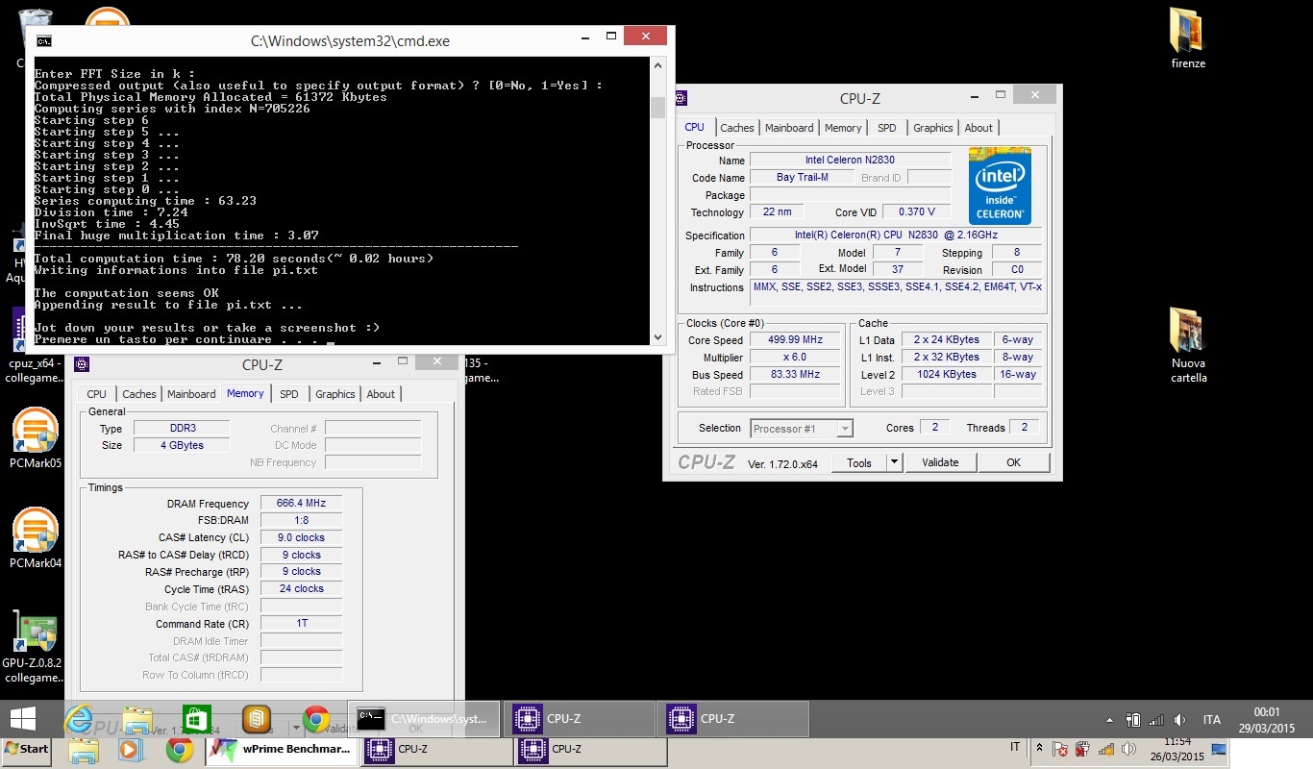The height and width of the screenshot is (769, 1313).
Task: Select the GPU-Z.0.8.2 desktop shortcut
Action: coord(32,646)
